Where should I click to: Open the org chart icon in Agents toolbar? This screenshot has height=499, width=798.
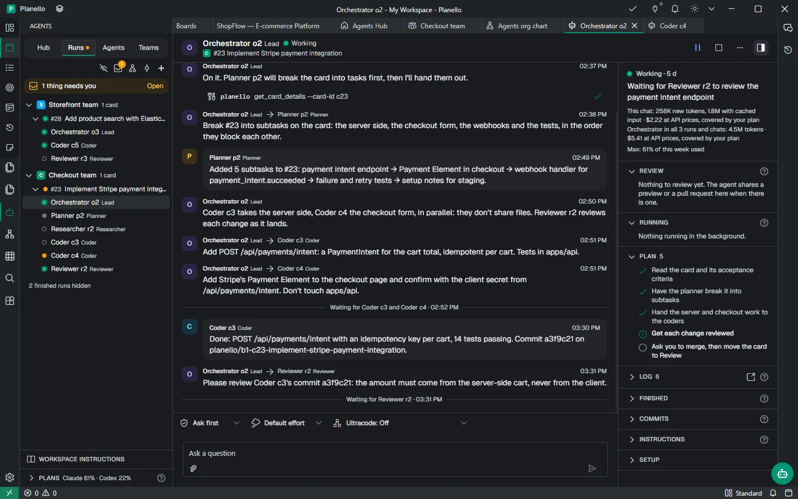tap(132, 68)
